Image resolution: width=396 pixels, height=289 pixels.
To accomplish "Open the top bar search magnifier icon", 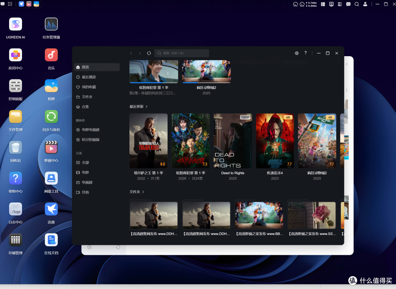I will coord(357,4).
